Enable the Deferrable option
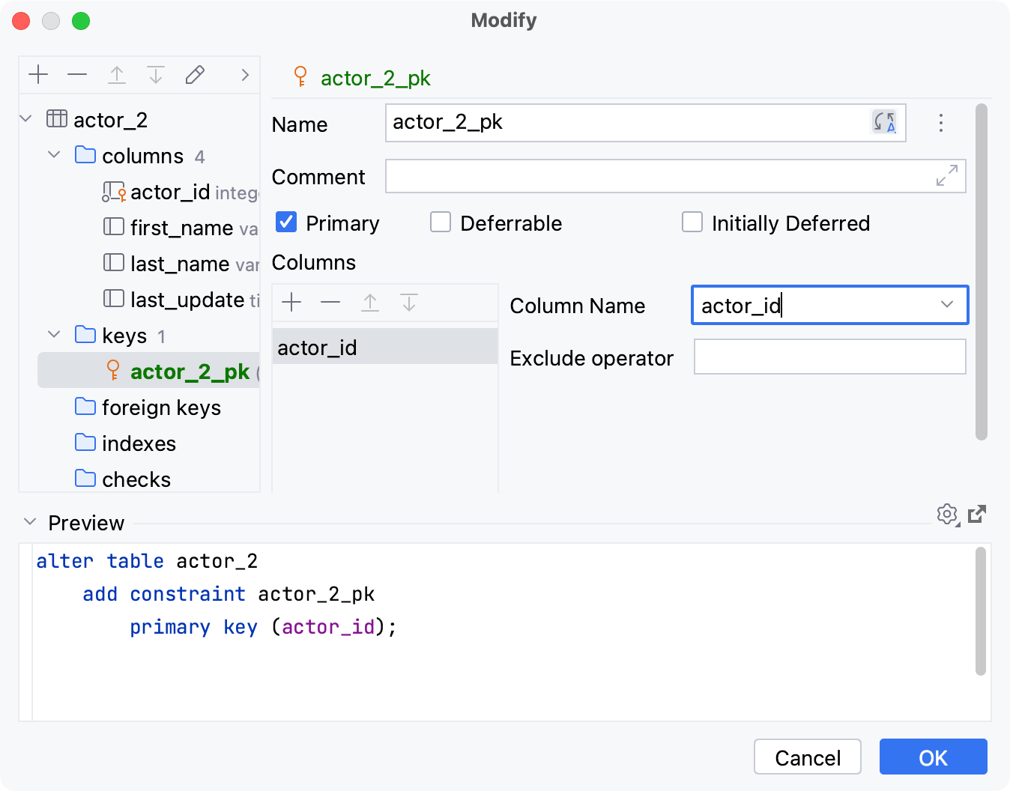Viewport: 1010px width, 791px height. 441,222
